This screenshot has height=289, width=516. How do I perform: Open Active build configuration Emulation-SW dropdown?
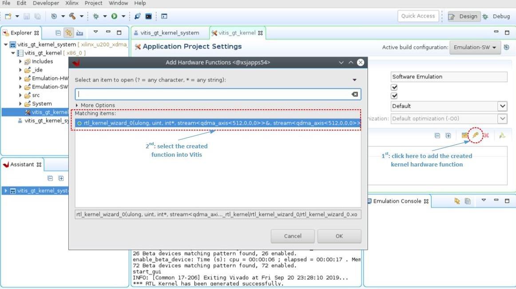[x=475, y=48]
